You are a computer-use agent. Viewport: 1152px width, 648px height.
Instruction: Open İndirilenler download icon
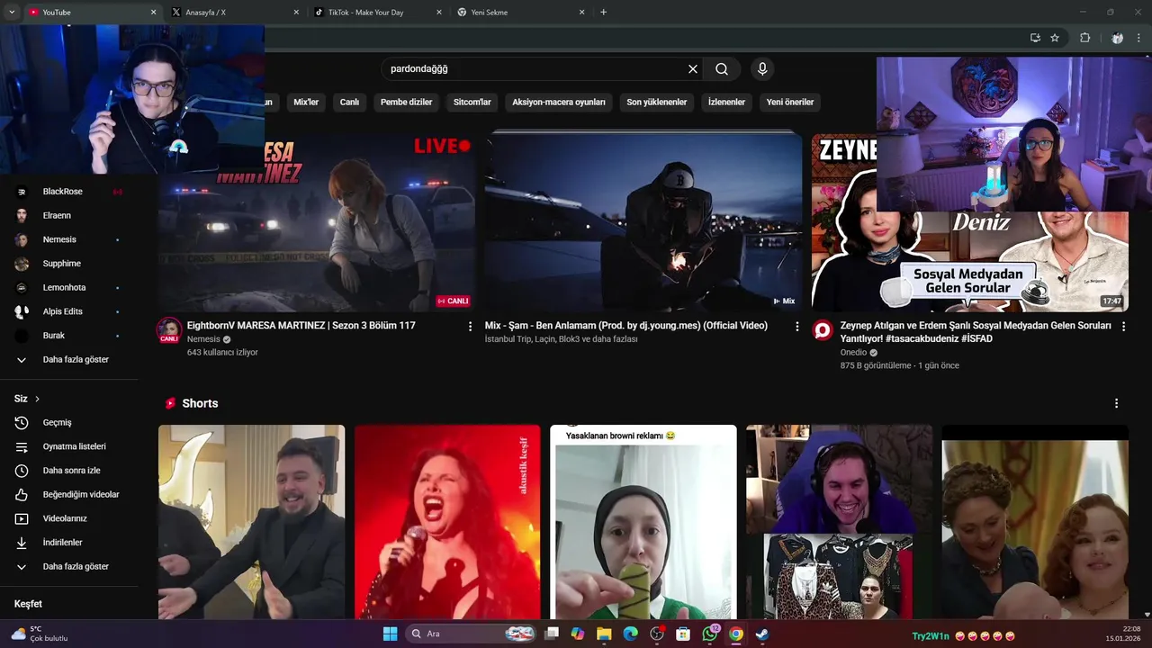pos(22,543)
